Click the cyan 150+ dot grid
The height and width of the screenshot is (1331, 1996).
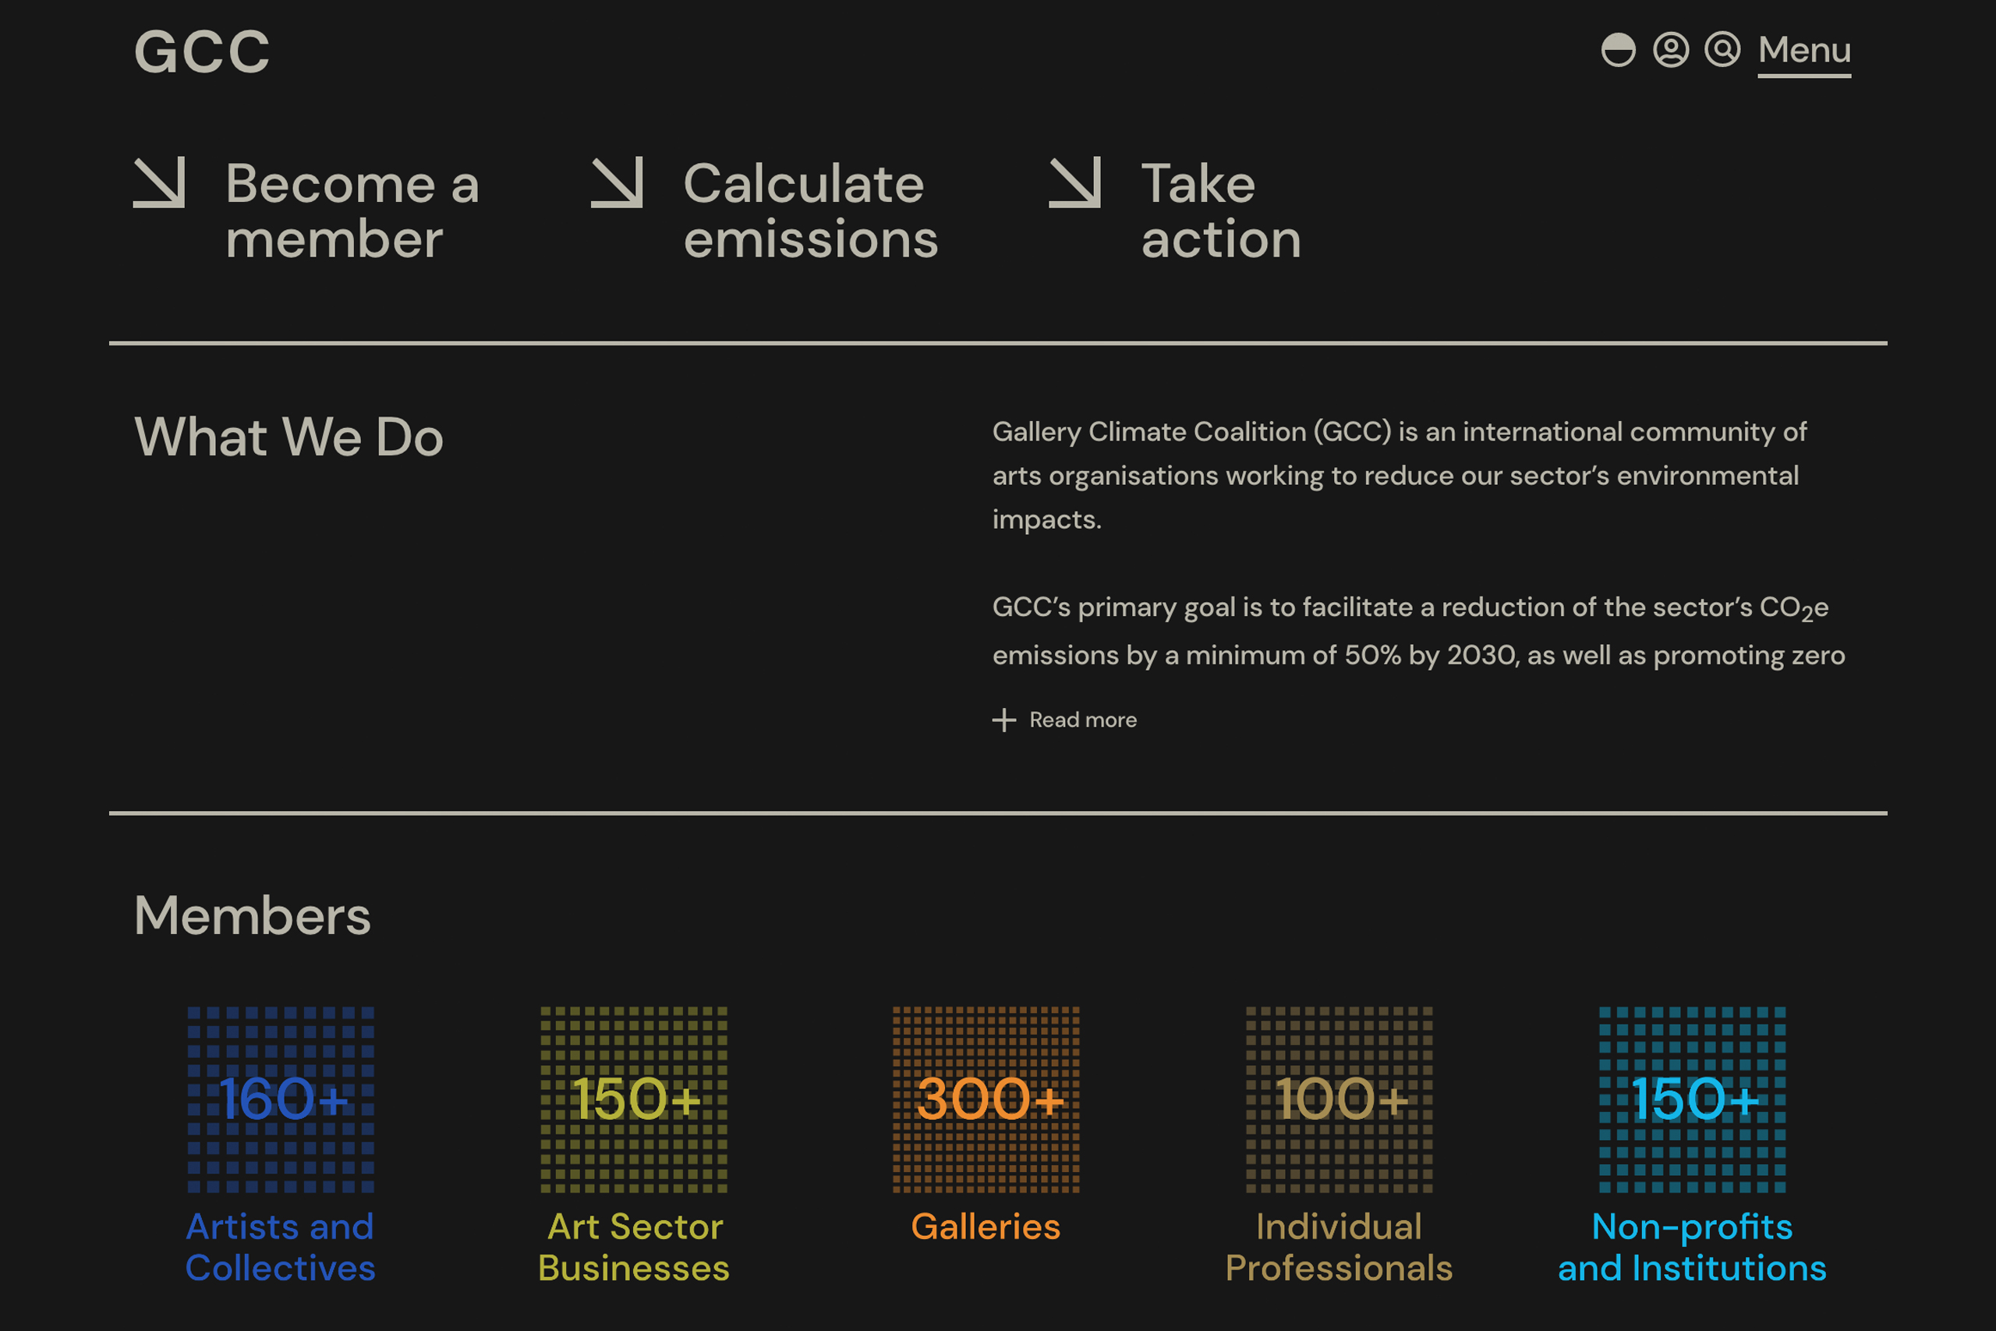tap(1692, 1099)
